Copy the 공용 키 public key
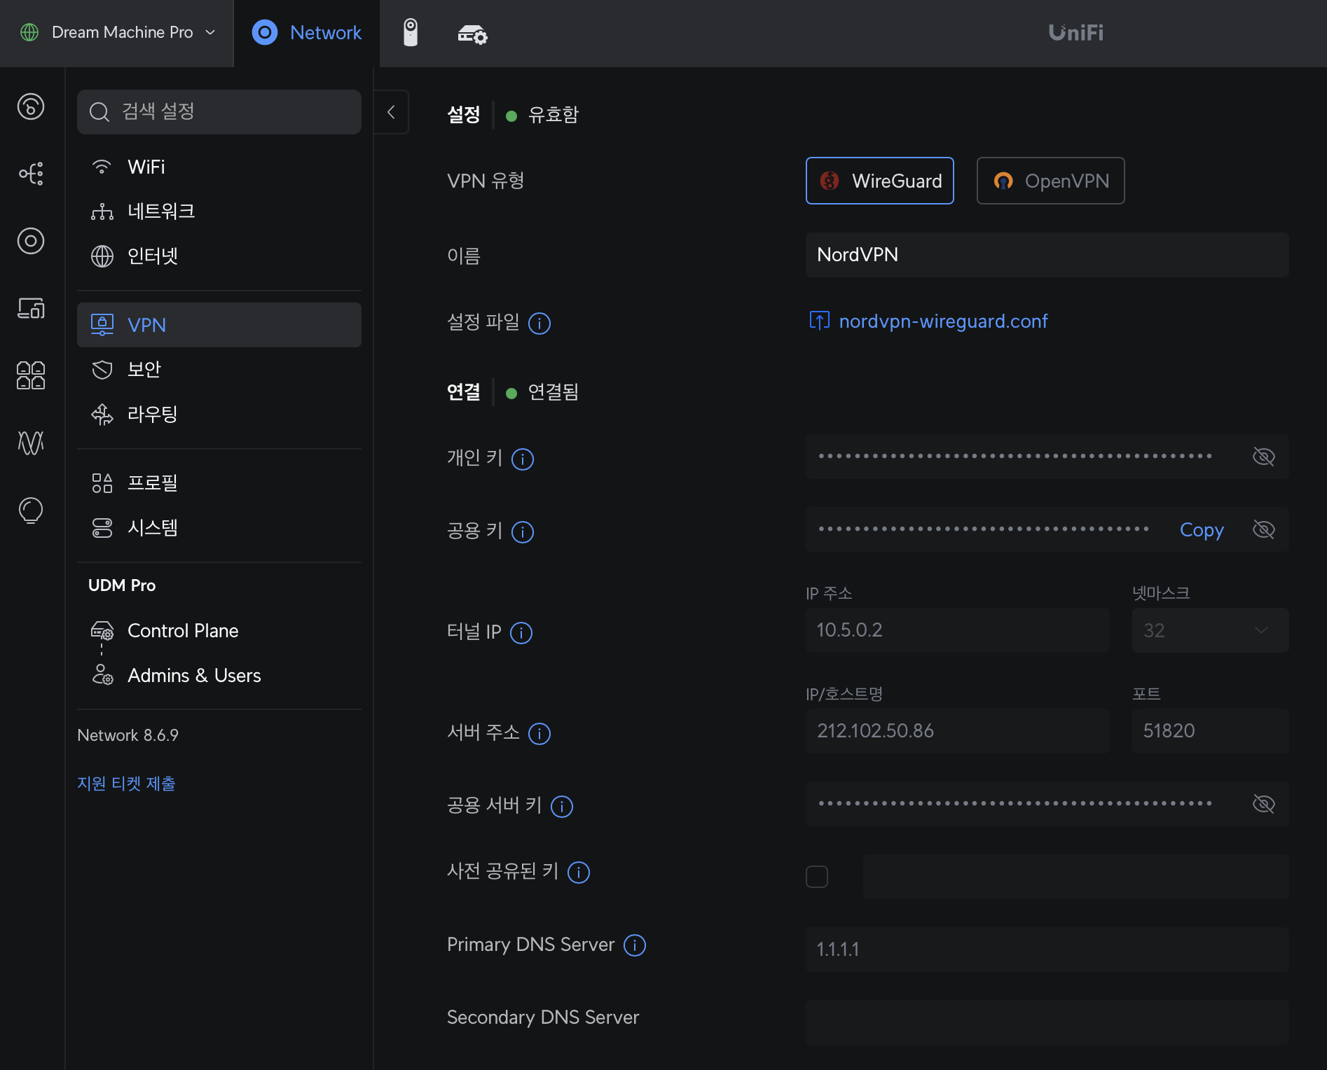 pyautogui.click(x=1202, y=530)
